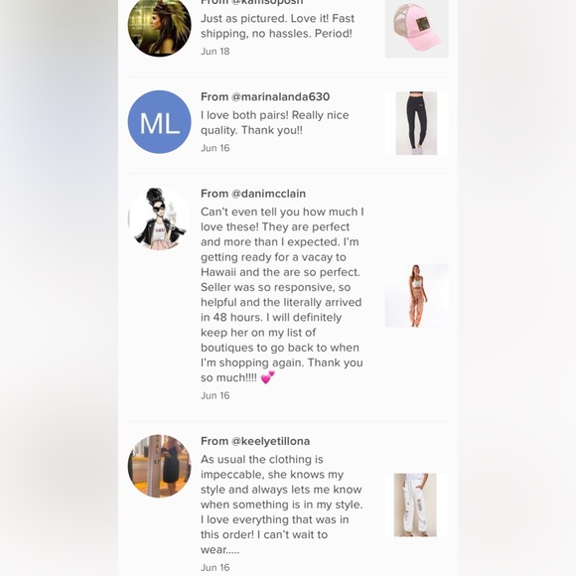Open the headdress woman profile avatar
Image resolution: width=576 pixels, height=576 pixels.
coord(160,28)
